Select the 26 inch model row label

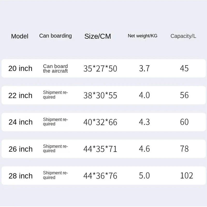(21, 149)
